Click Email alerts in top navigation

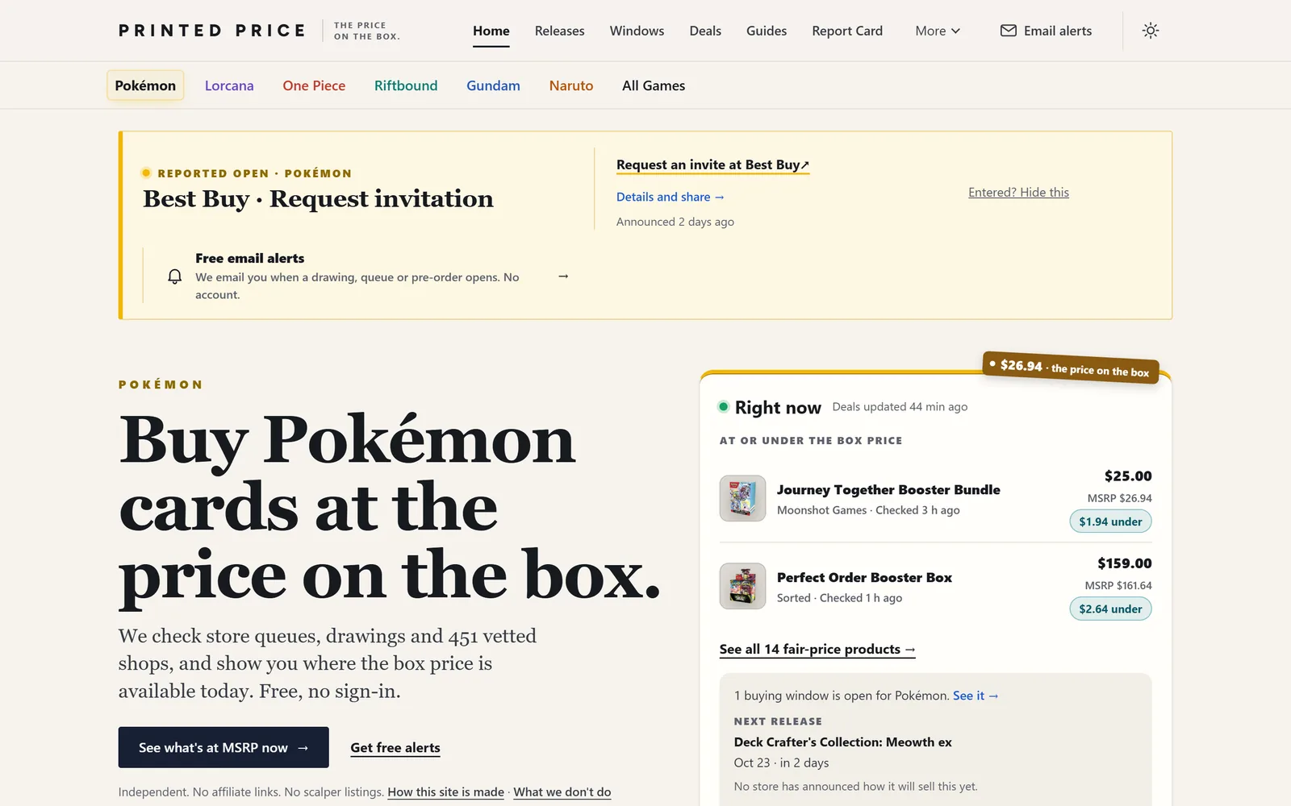[1046, 31]
